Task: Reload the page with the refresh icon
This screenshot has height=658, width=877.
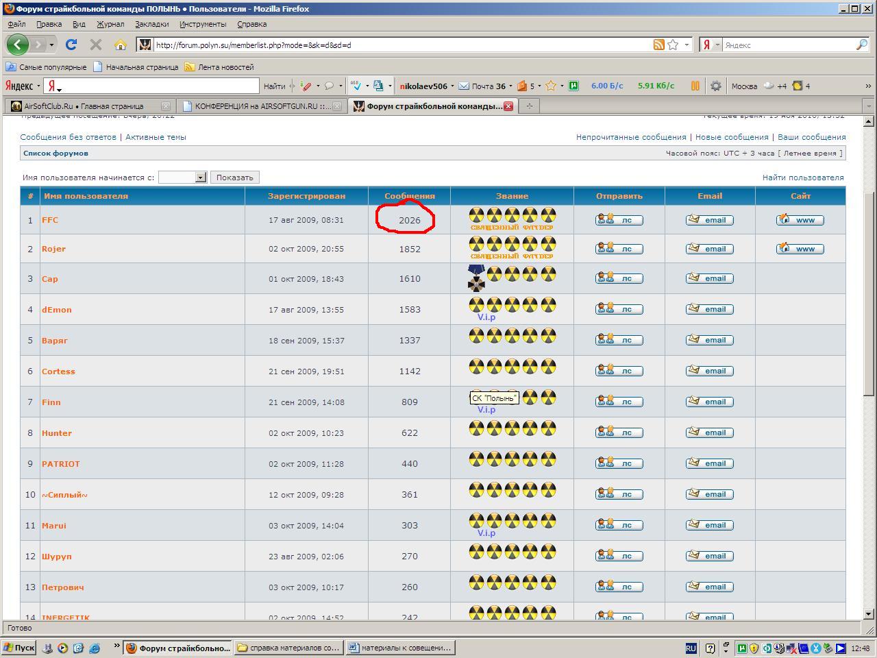Action: pyautogui.click(x=71, y=45)
